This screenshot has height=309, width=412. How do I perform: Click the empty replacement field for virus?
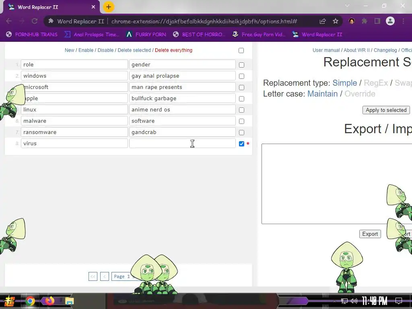[182, 144]
